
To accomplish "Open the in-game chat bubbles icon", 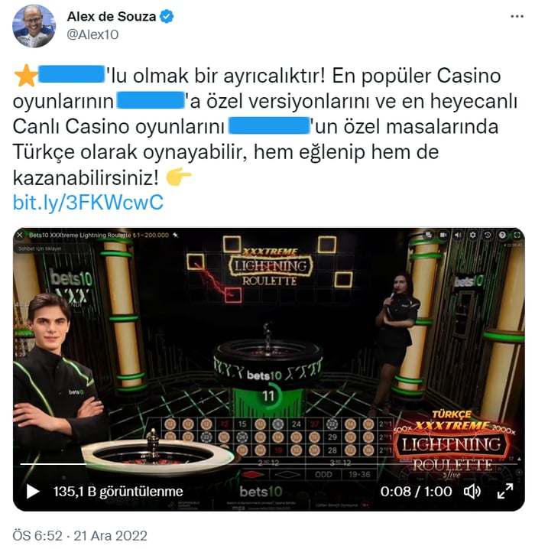I will (x=428, y=235).
